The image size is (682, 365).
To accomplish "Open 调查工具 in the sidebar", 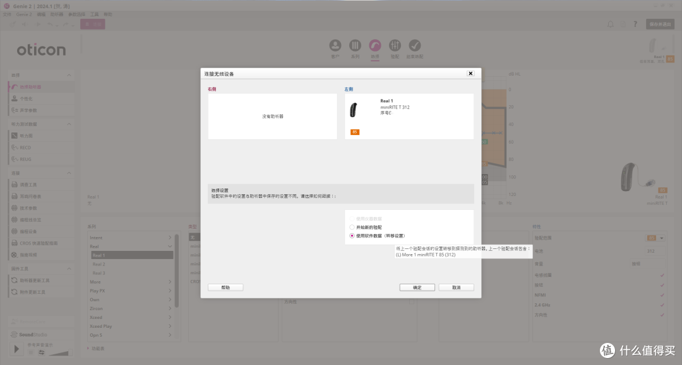I will [x=41, y=185].
